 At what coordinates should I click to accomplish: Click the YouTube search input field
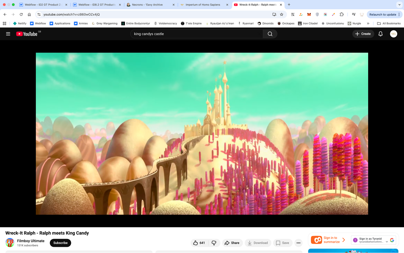pos(197,34)
